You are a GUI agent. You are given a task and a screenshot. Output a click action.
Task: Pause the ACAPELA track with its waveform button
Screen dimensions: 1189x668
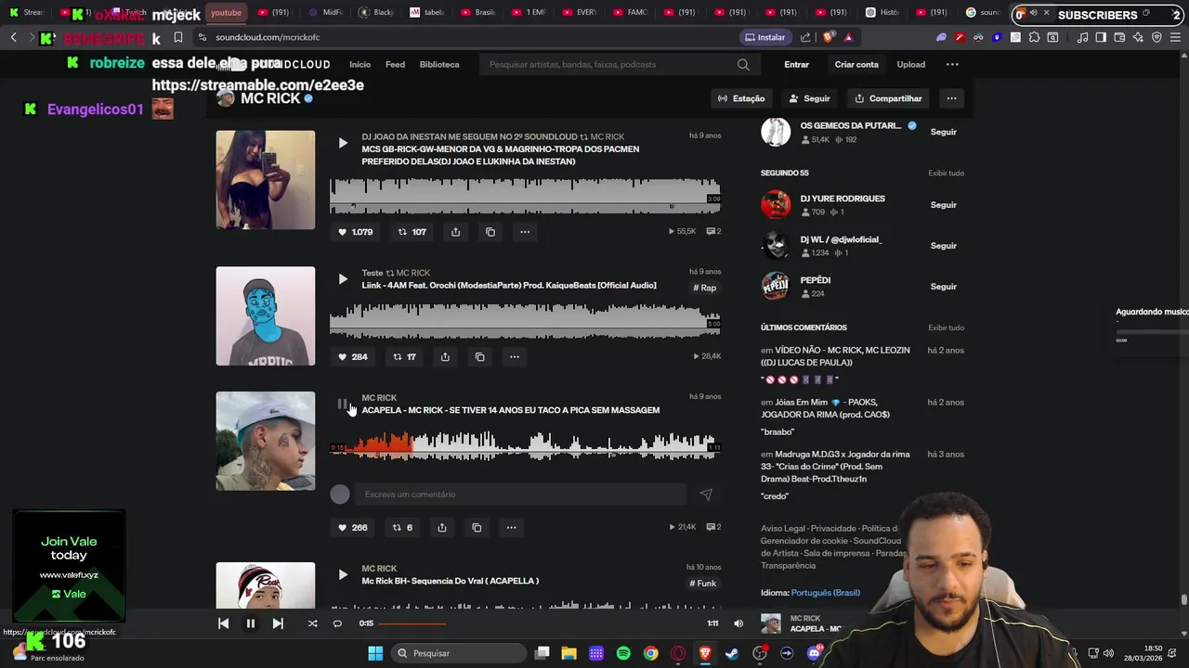coord(343,405)
